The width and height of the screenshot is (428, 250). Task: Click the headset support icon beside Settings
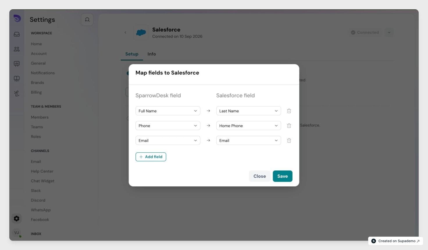point(87,19)
